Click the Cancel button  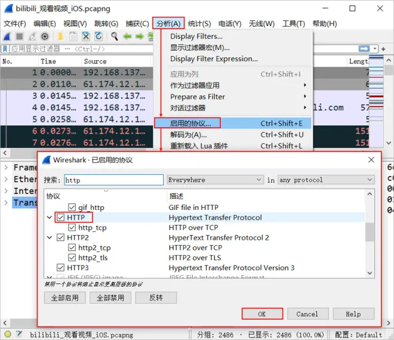[308, 314]
